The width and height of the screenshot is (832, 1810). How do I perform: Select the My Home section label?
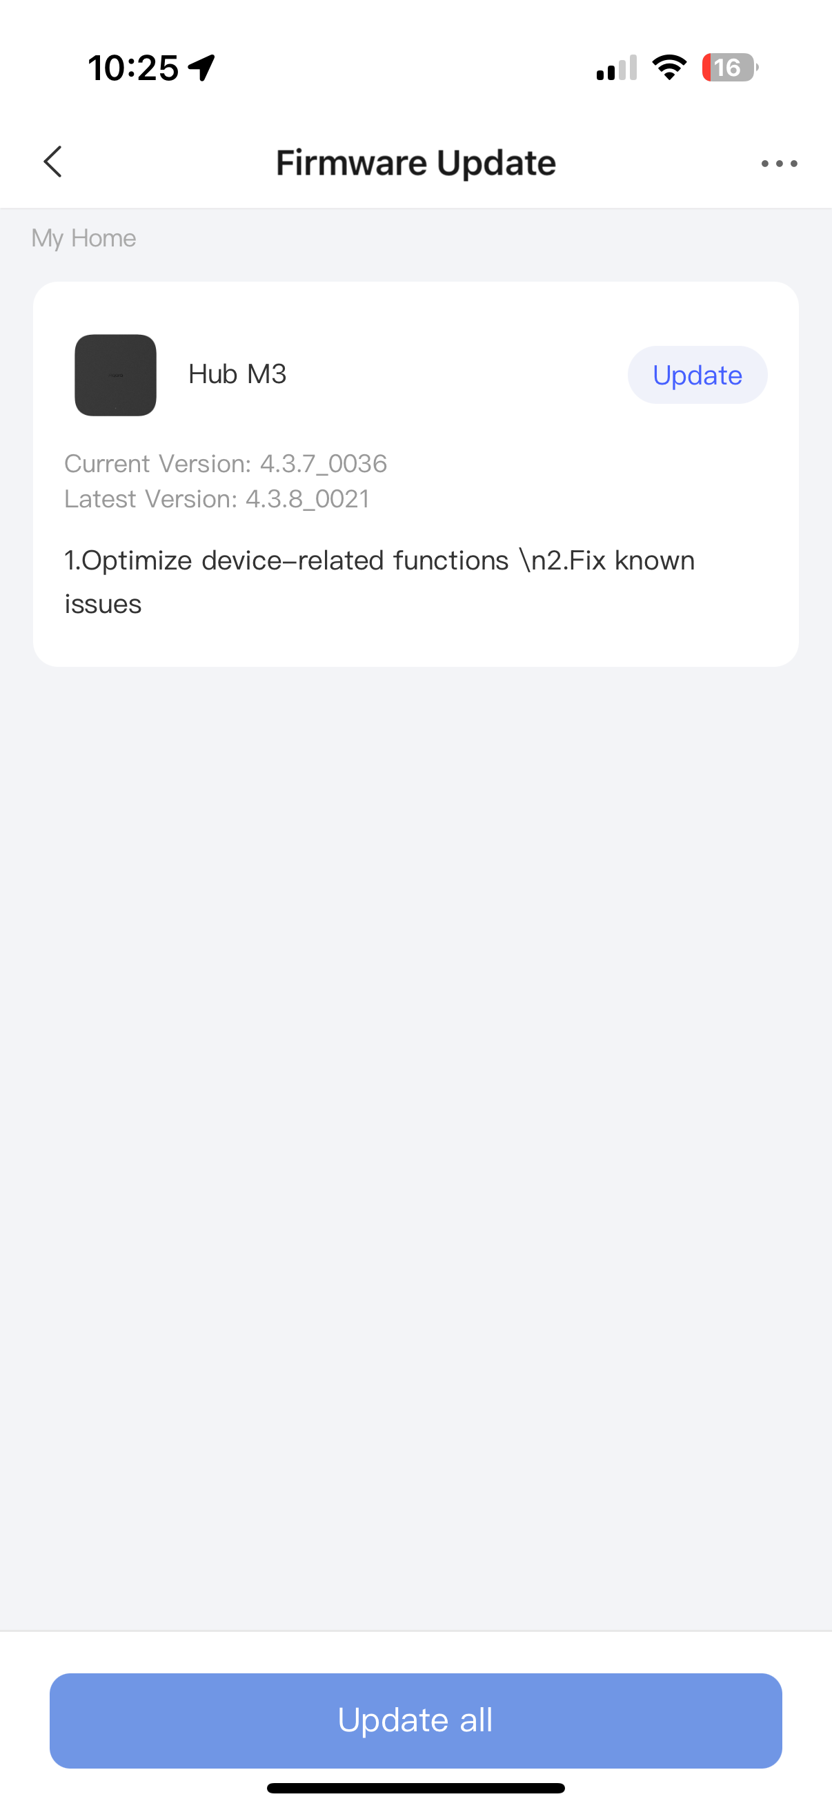tap(83, 238)
